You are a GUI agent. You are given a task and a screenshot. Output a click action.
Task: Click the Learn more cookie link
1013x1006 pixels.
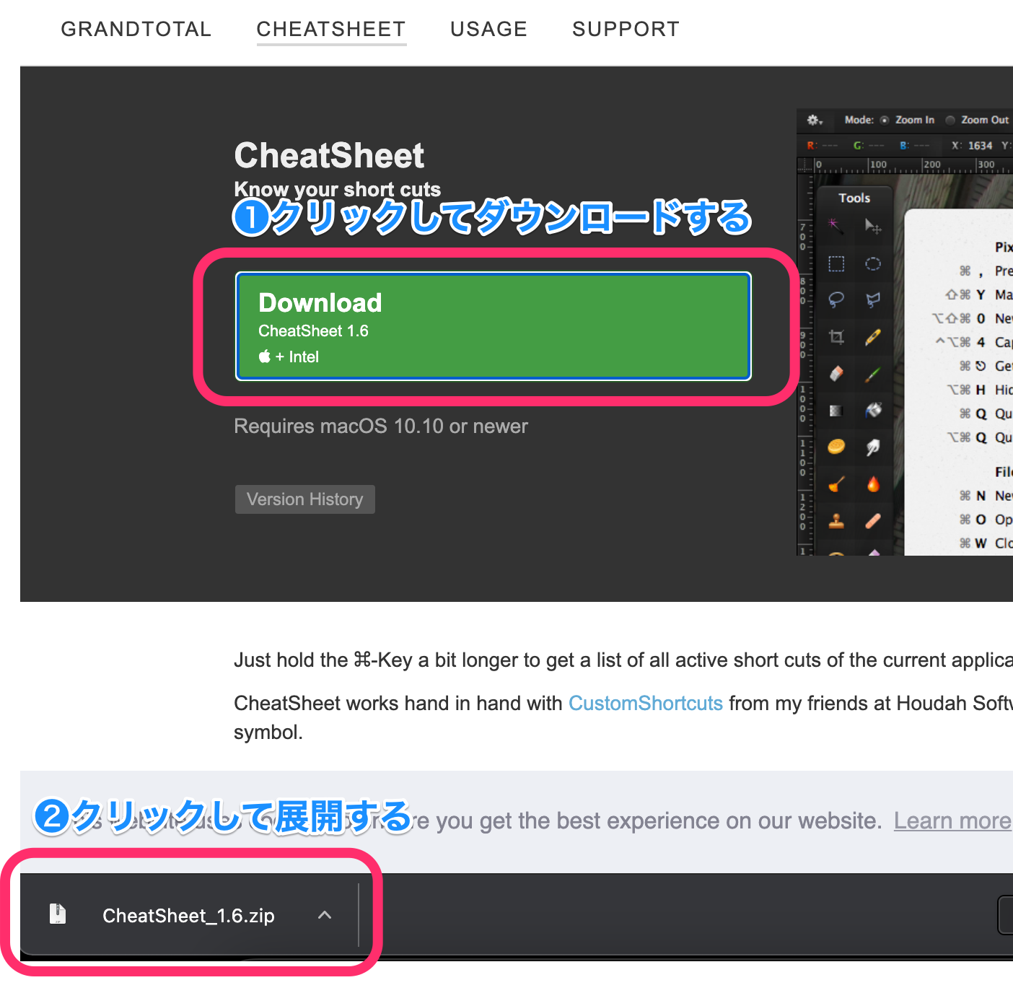[952, 821]
